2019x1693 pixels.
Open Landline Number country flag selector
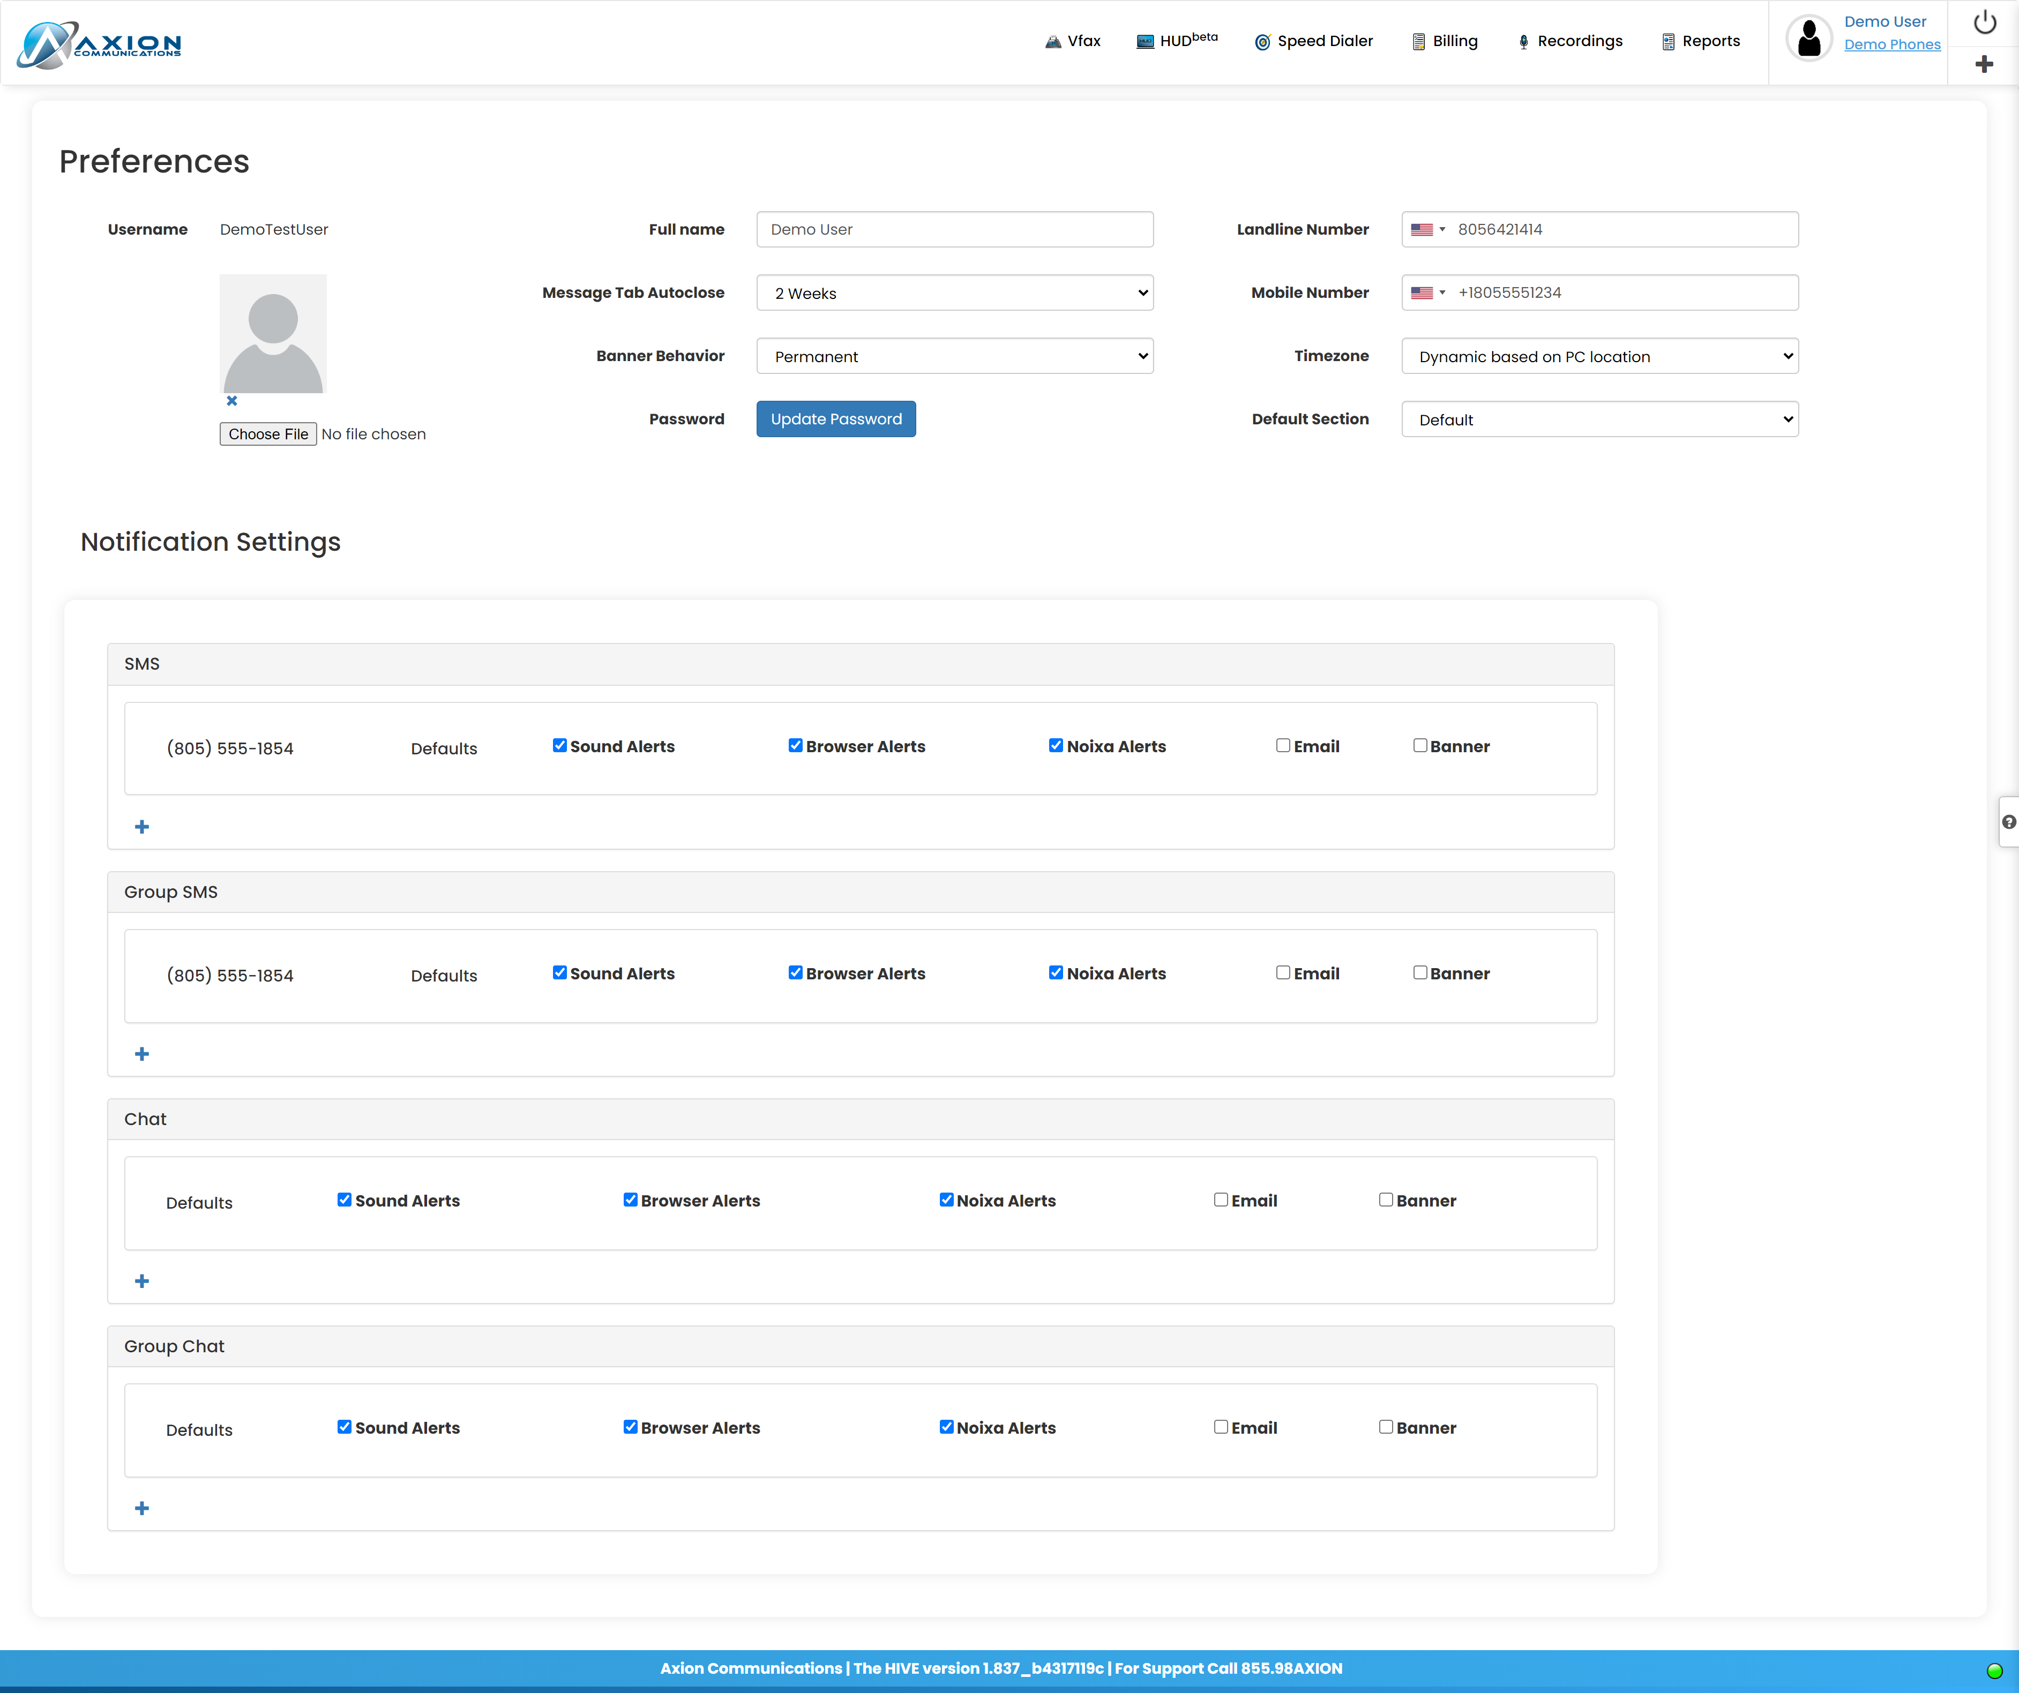pyautogui.click(x=1428, y=230)
